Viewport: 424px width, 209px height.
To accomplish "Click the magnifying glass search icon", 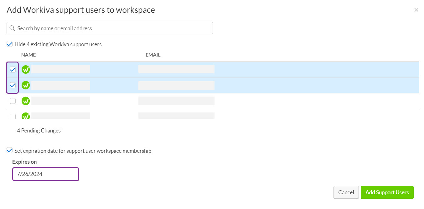I will click(x=12, y=28).
